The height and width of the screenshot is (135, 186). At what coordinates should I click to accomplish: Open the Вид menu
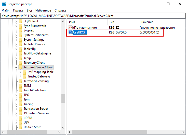(x=29, y=10)
